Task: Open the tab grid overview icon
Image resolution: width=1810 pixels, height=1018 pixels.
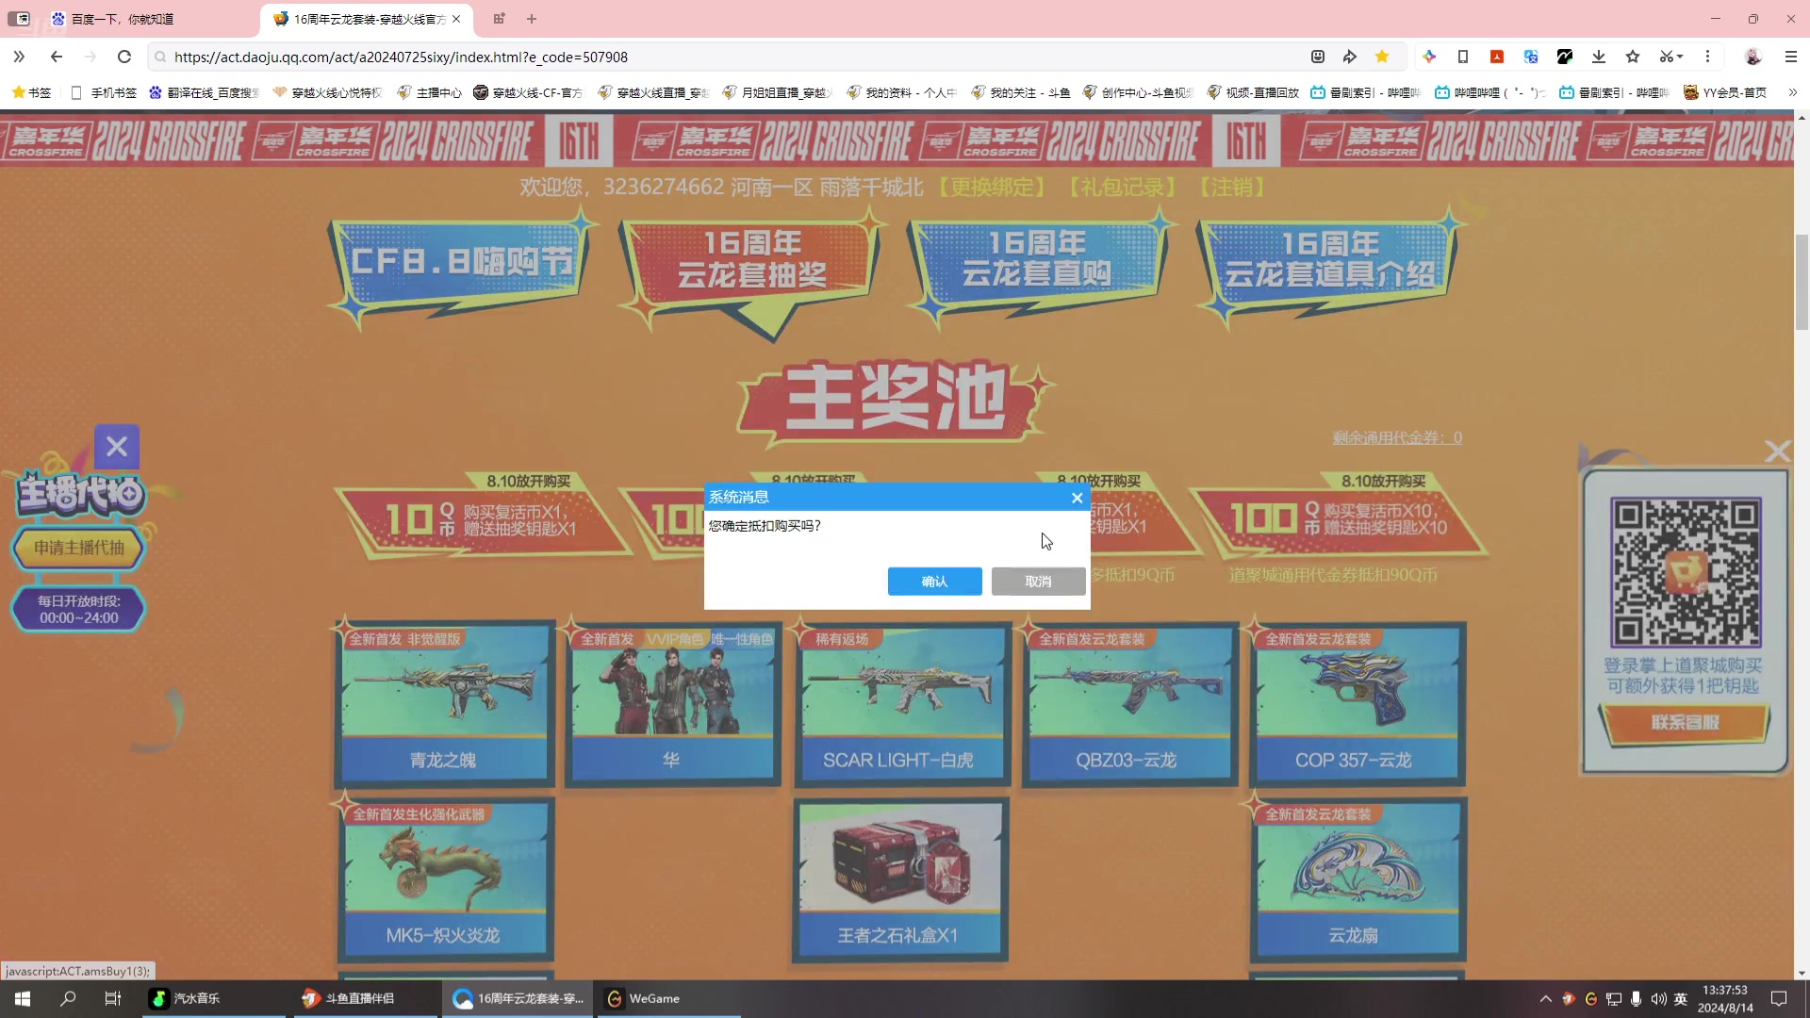Action: 499,19
